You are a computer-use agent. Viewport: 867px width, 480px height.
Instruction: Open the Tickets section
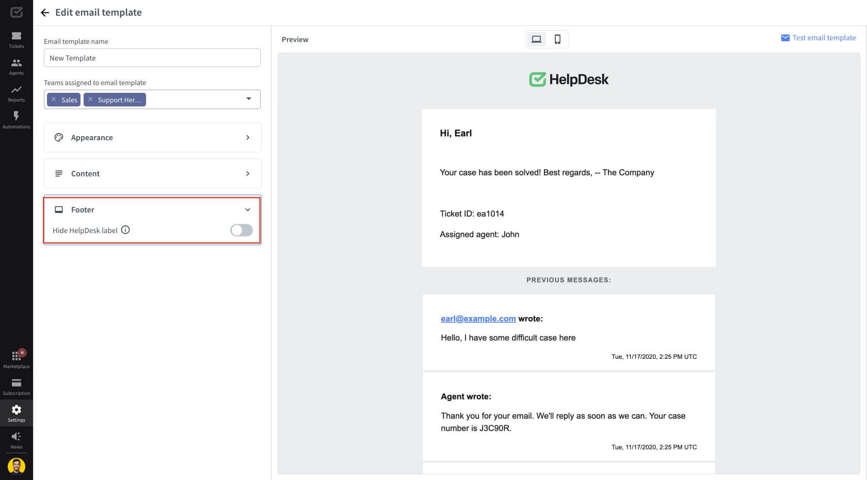(x=17, y=40)
